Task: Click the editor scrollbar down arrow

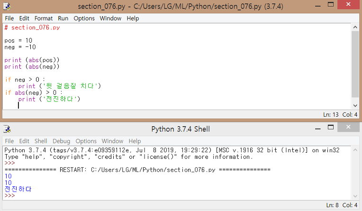Action: pyautogui.click(x=355, y=106)
